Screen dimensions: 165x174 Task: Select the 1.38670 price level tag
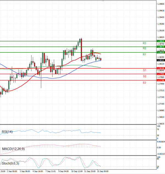pyautogui.click(x=161, y=47)
